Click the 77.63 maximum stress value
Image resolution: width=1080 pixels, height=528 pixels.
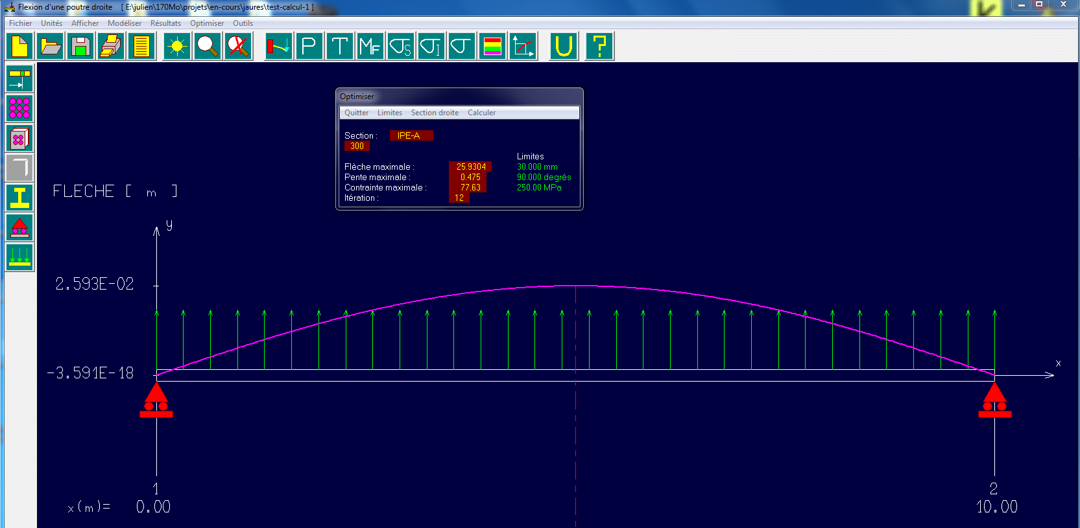[468, 187]
